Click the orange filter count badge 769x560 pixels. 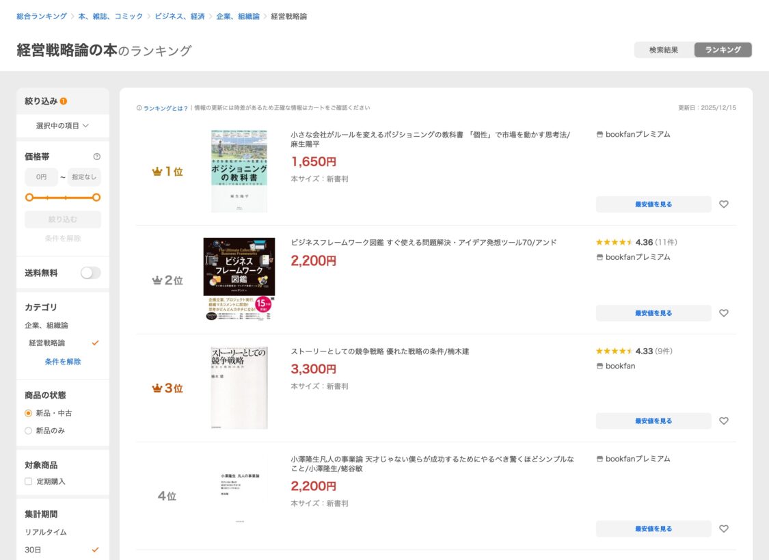click(x=64, y=101)
